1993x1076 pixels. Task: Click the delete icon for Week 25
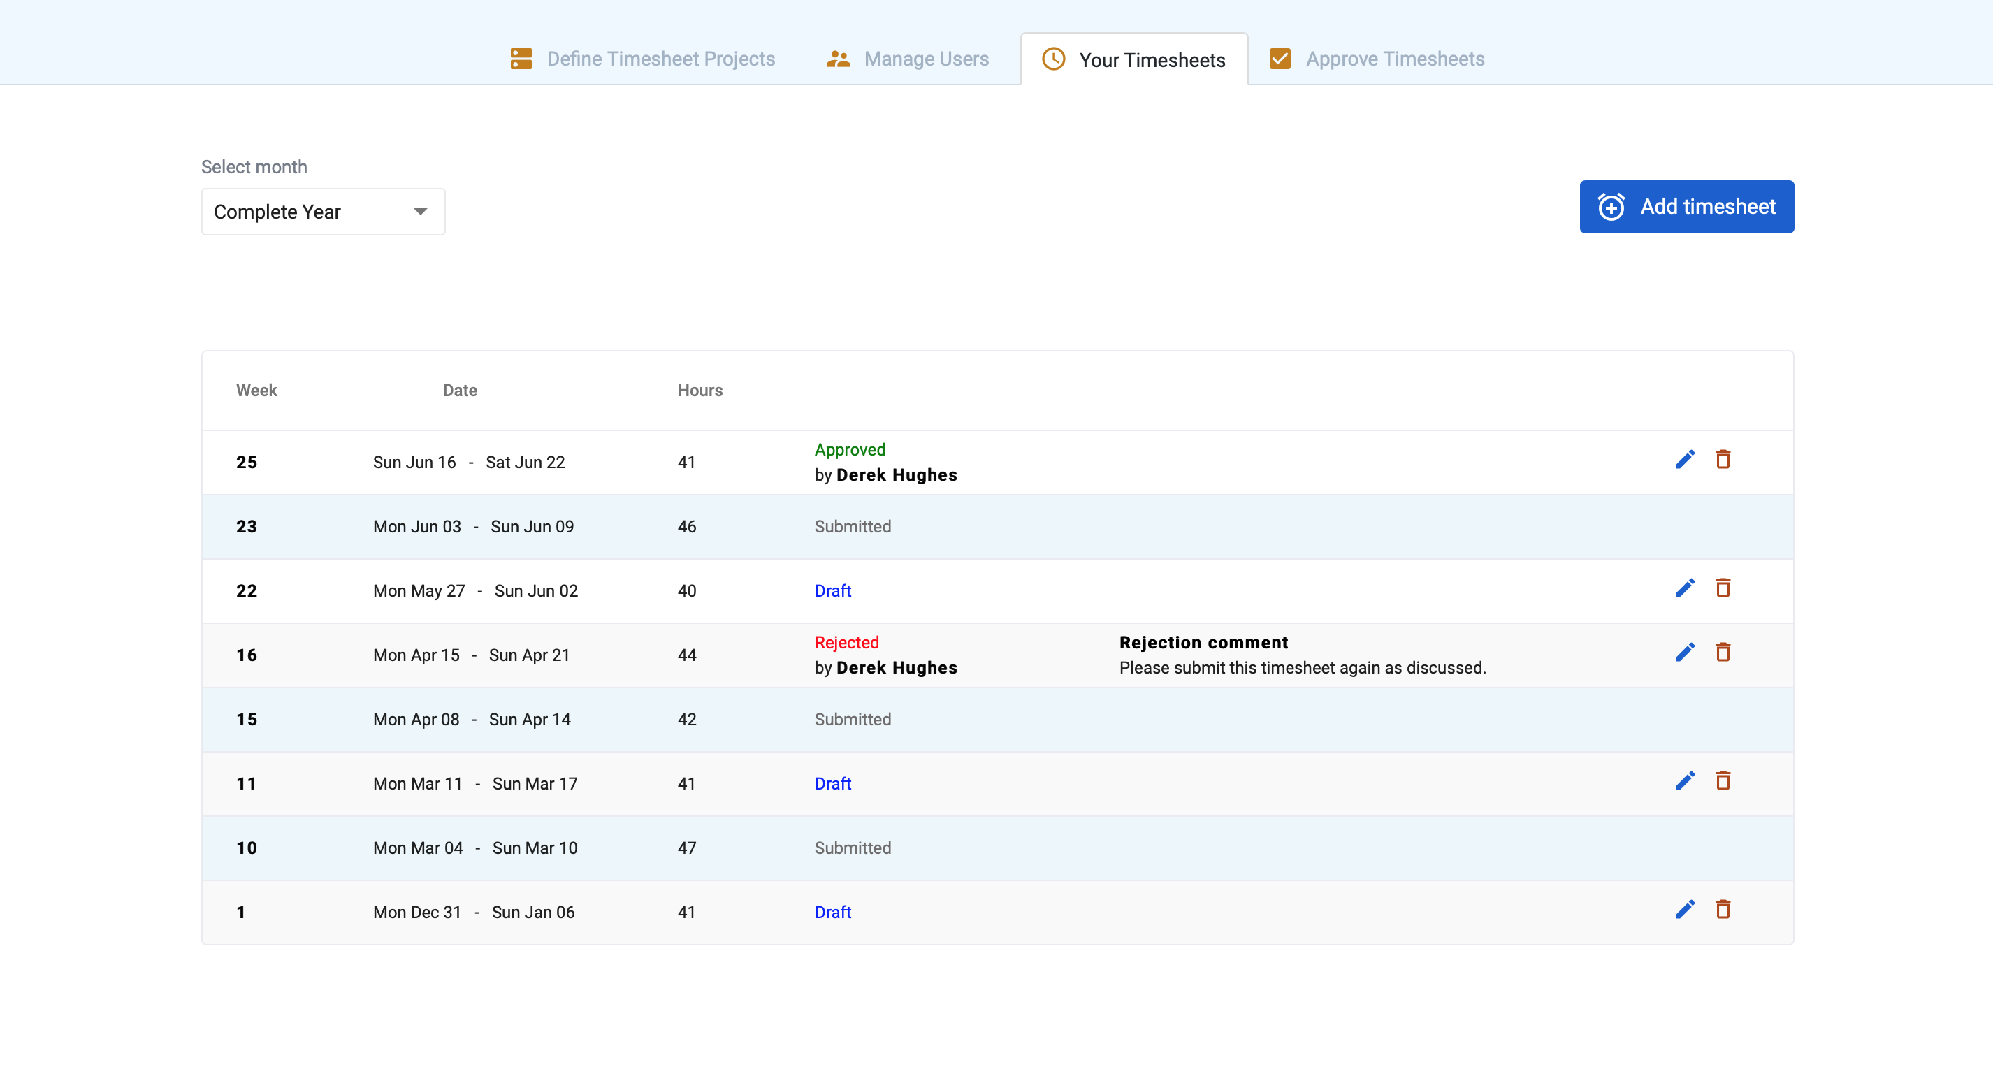click(x=1723, y=460)
